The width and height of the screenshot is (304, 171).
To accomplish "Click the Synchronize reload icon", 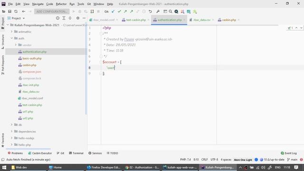I will [x=16, y=11].
